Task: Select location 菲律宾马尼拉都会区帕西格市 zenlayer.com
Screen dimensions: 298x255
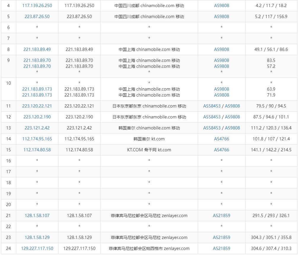Action: tap(149, 248)
